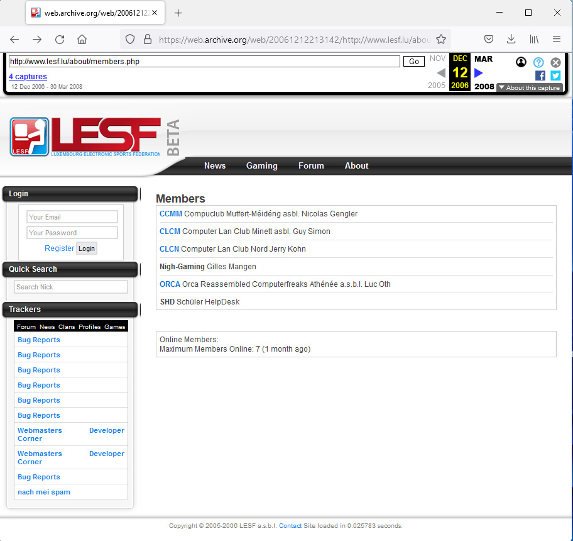Select the 2008 year in timeline
The width and height of the screenshot is (573, 541).
point(484,86)
